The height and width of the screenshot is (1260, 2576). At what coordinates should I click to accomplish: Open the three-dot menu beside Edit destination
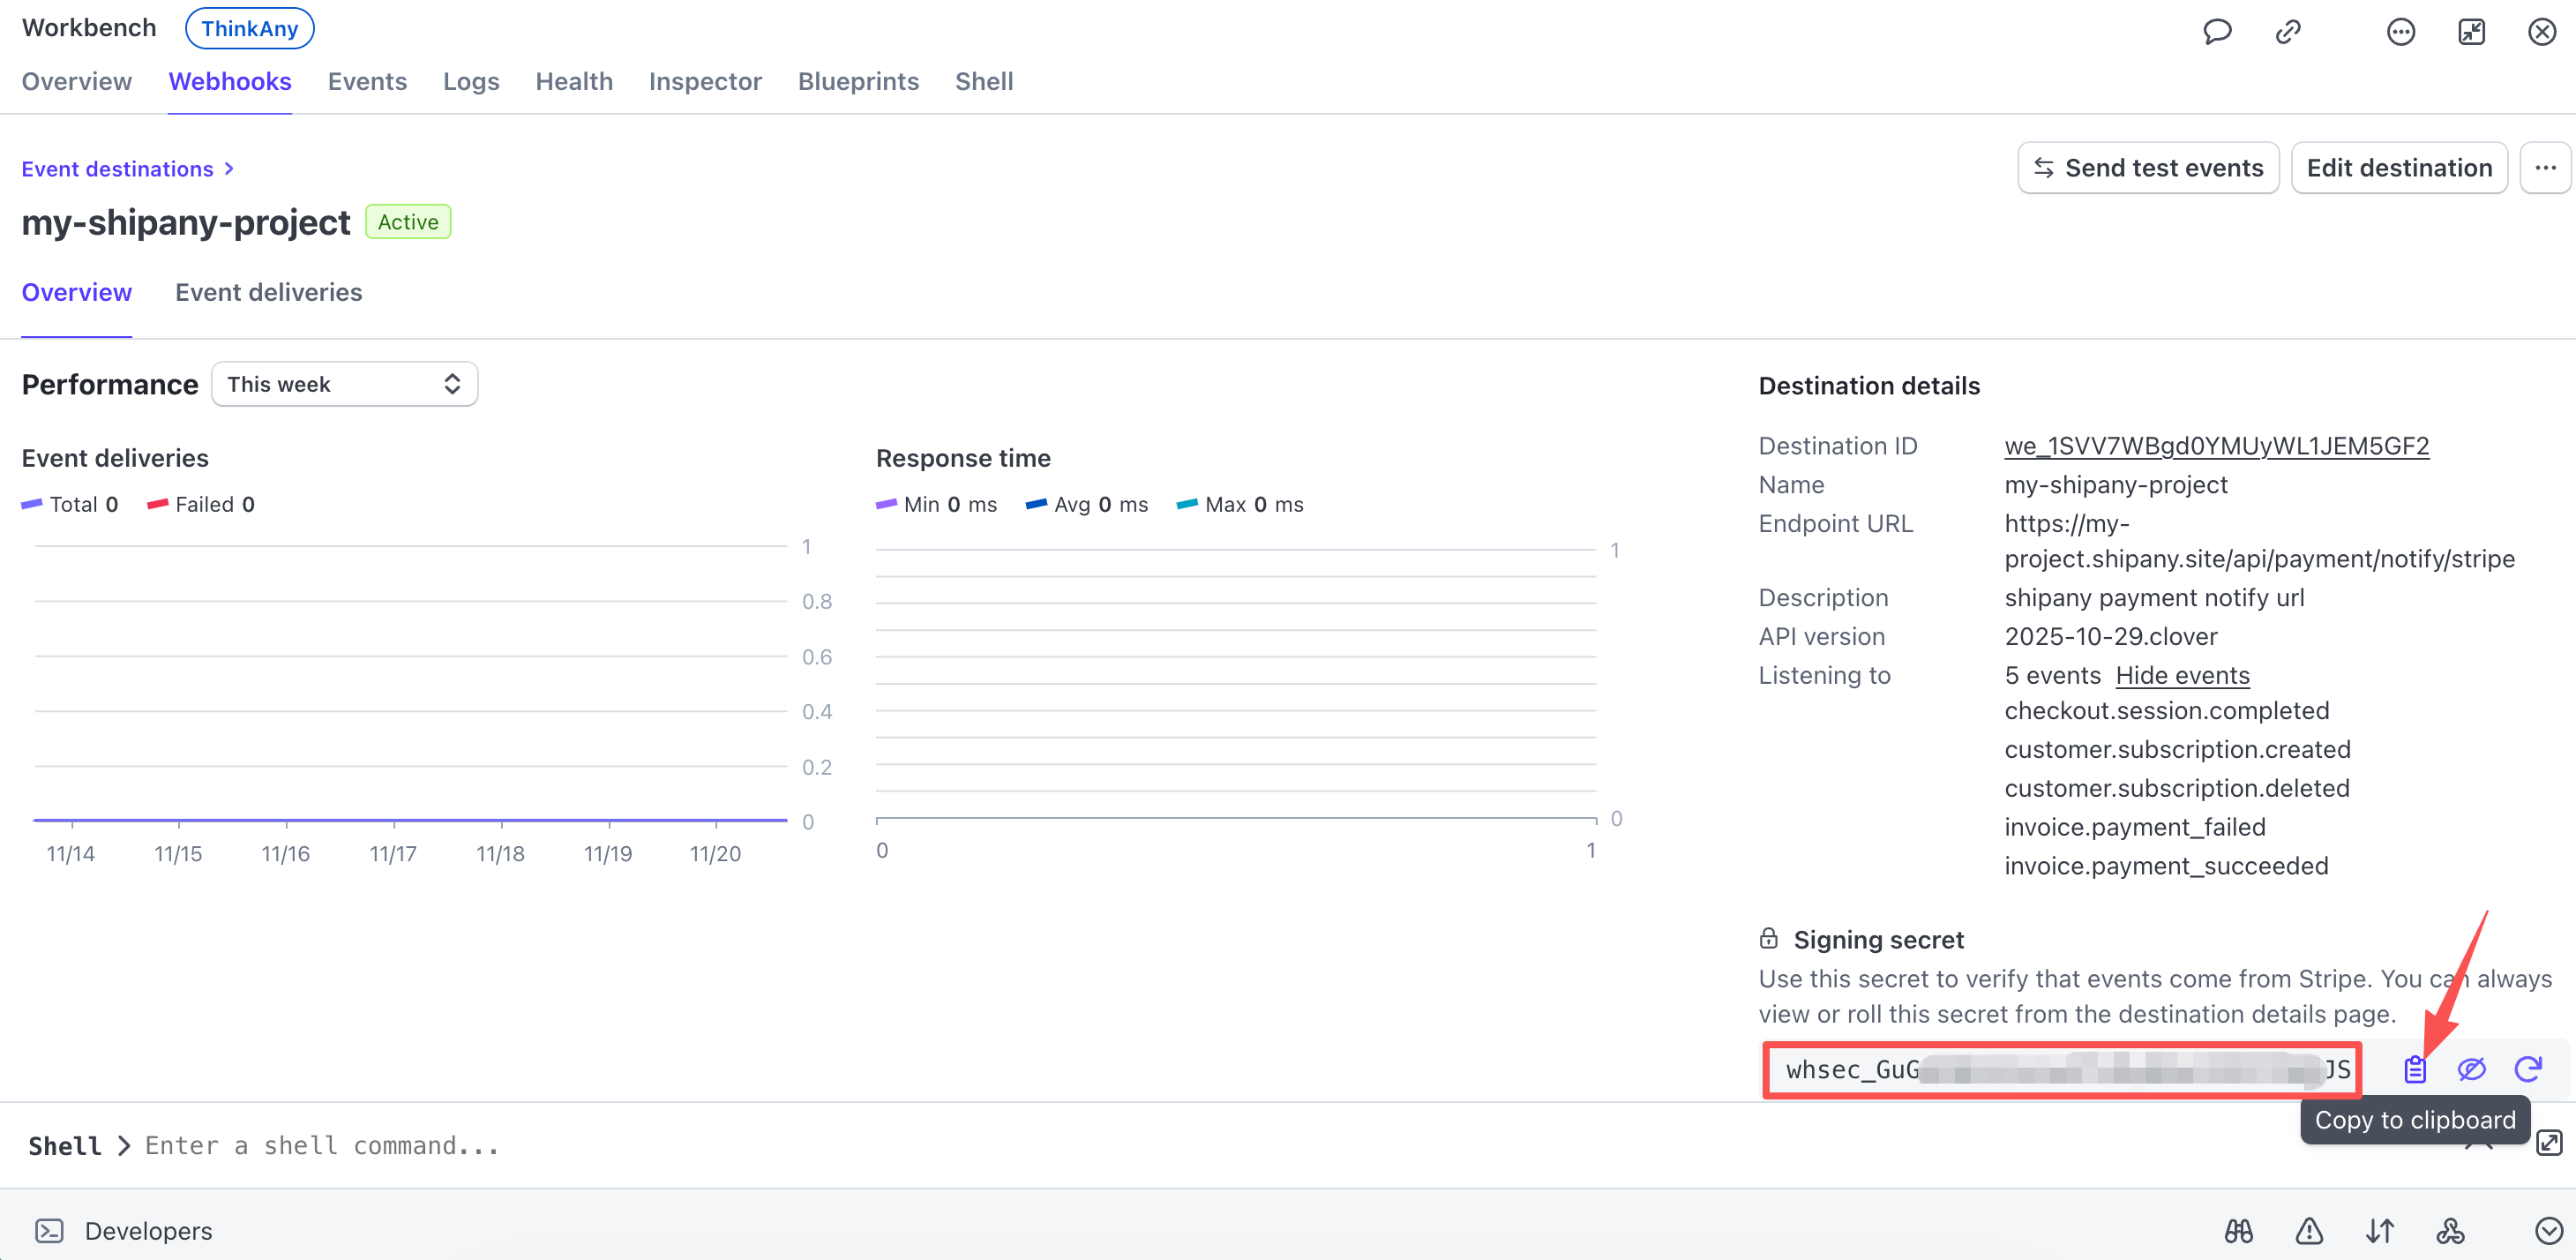point(2545,168)
